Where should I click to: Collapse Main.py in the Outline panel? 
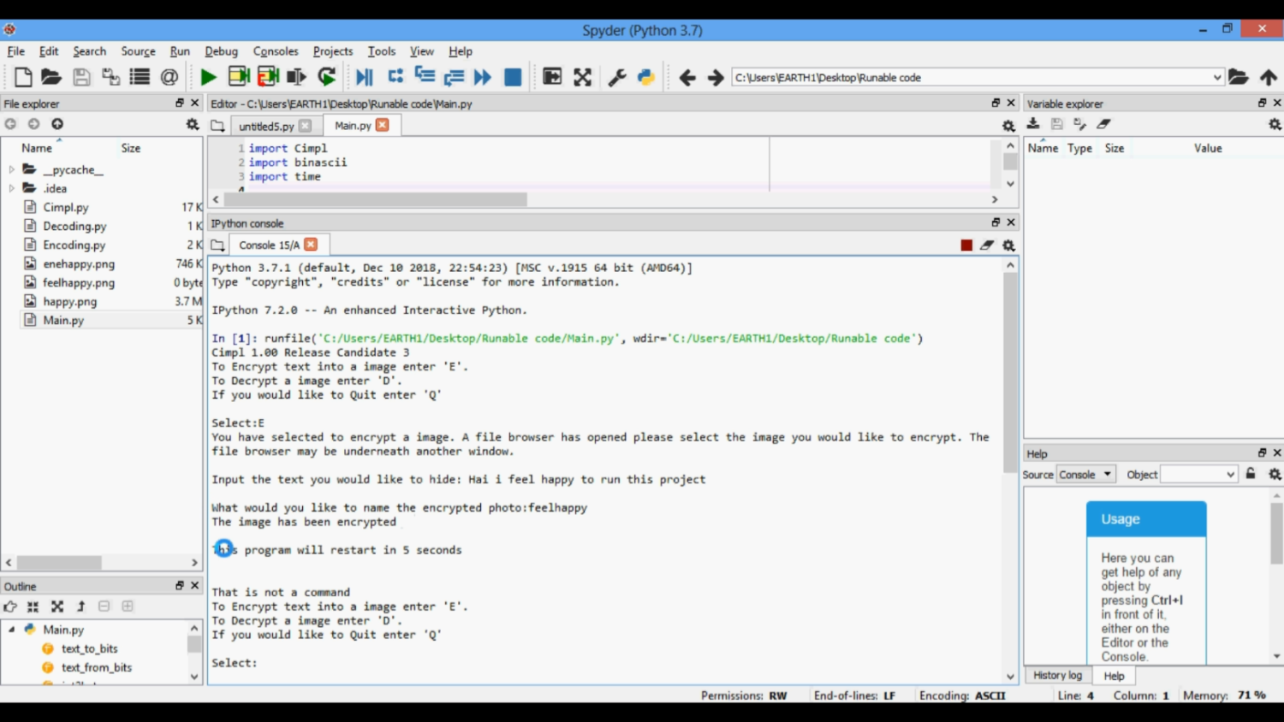(x=10, y=629)
